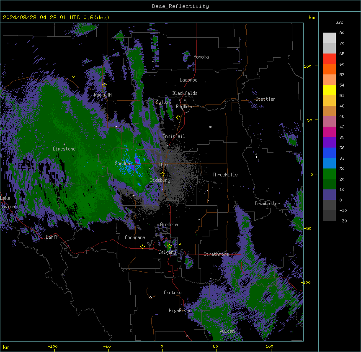Click the Vulcan city label

click(x=227, y=331)
